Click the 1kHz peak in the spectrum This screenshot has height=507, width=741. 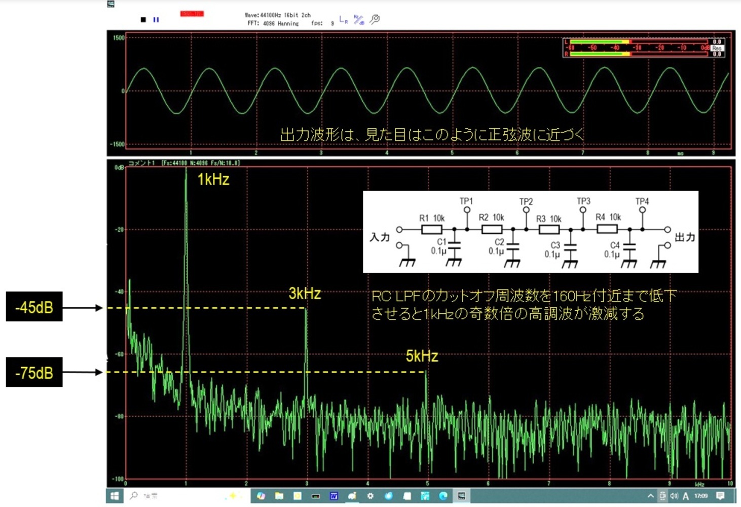[186, 175]
